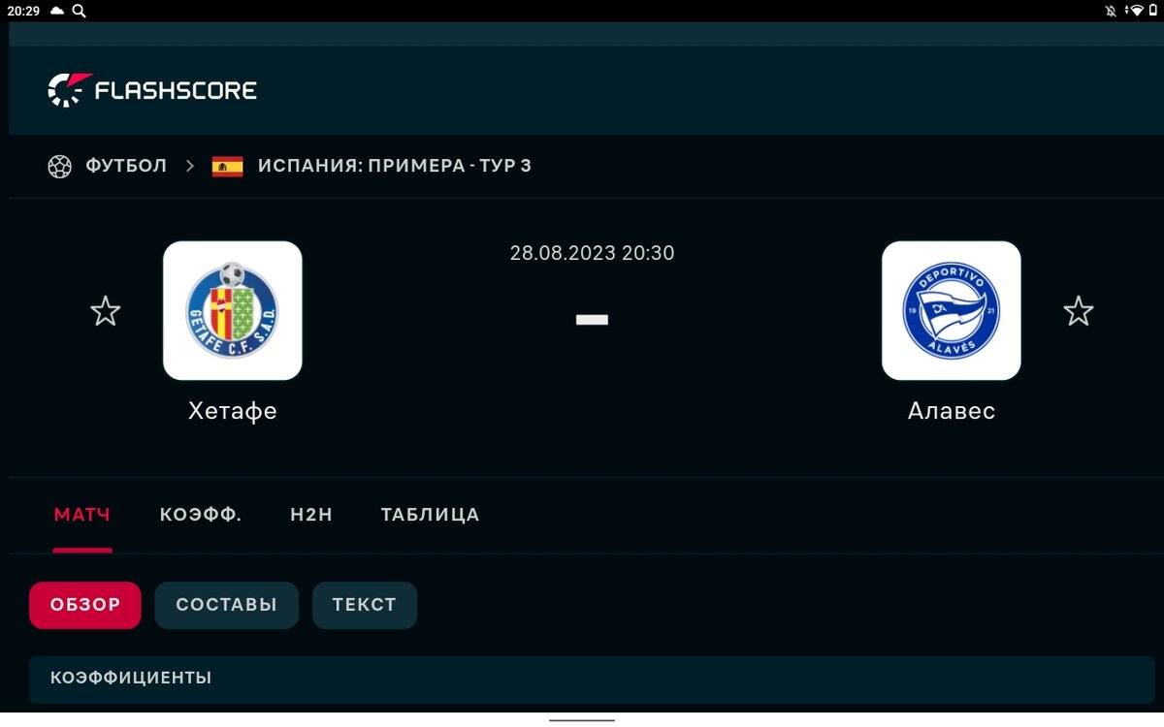Tap the battery status icon

click(x=1151, y=11)
